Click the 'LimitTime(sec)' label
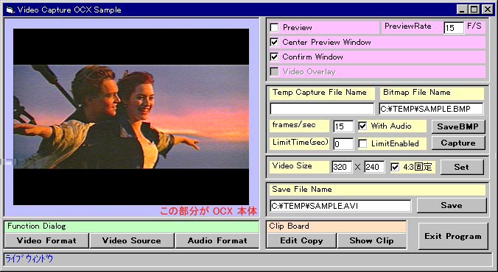The height and width of the screenshot is (272, 498). click(300, 143)
